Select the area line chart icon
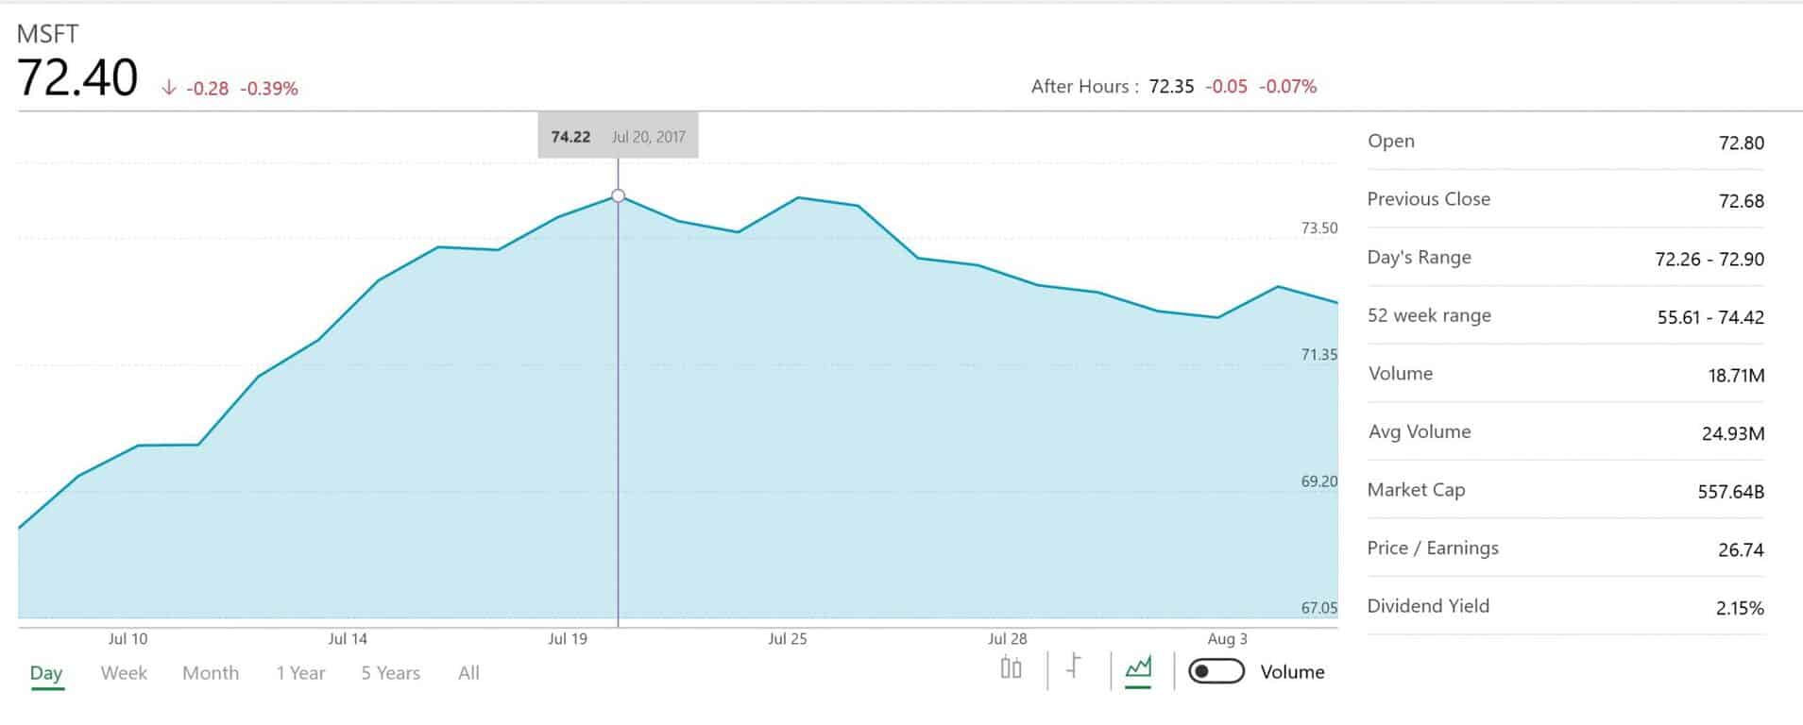This screenshot has height=725, width=1803. pyautogui.click(x=1138, y=669)
